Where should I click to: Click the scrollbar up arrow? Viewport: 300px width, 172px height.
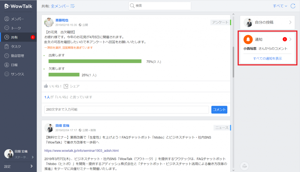tap(233, 14)
